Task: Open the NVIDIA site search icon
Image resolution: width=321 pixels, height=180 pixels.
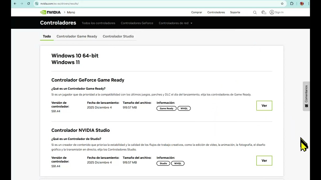Action: (255, 12)
